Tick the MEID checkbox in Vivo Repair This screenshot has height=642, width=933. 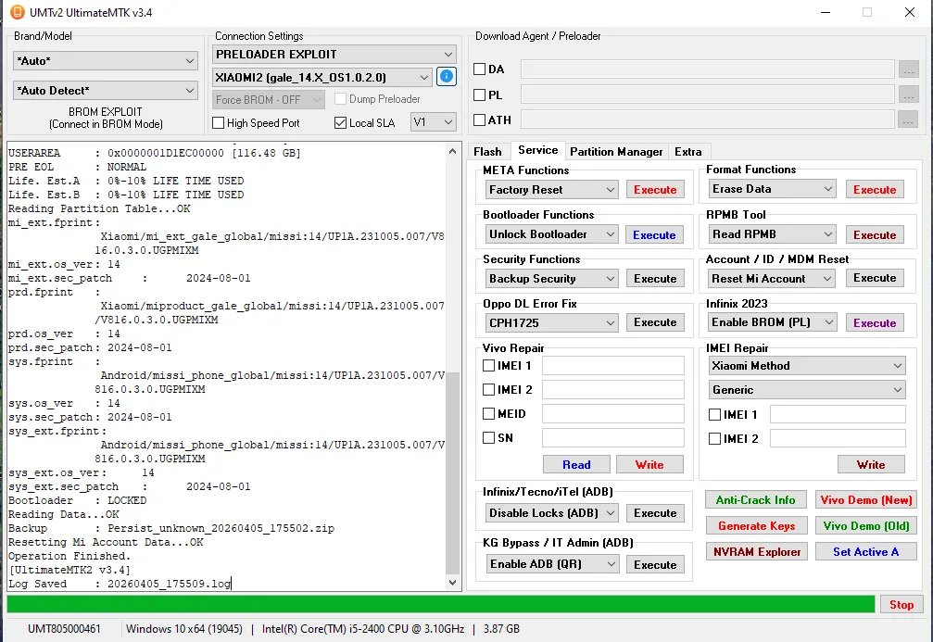click(x=489, y=414)
